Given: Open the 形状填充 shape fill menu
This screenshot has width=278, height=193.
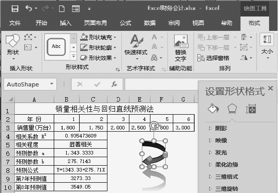Looking at the screenshot, I should (98, 37).
